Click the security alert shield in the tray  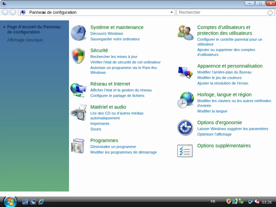click(x=228, y=201)
